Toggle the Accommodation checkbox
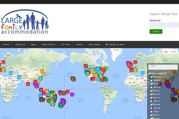This screenshot has width=179, height=119. point(150,73)
